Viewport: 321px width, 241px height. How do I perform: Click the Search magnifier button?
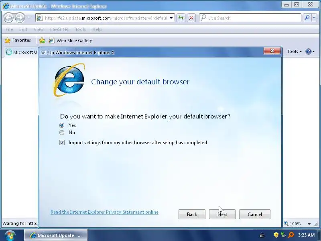307,18
